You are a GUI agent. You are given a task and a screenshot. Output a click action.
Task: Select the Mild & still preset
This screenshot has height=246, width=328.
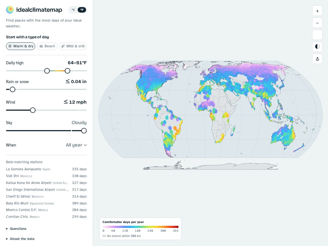(x=73, y=46)
